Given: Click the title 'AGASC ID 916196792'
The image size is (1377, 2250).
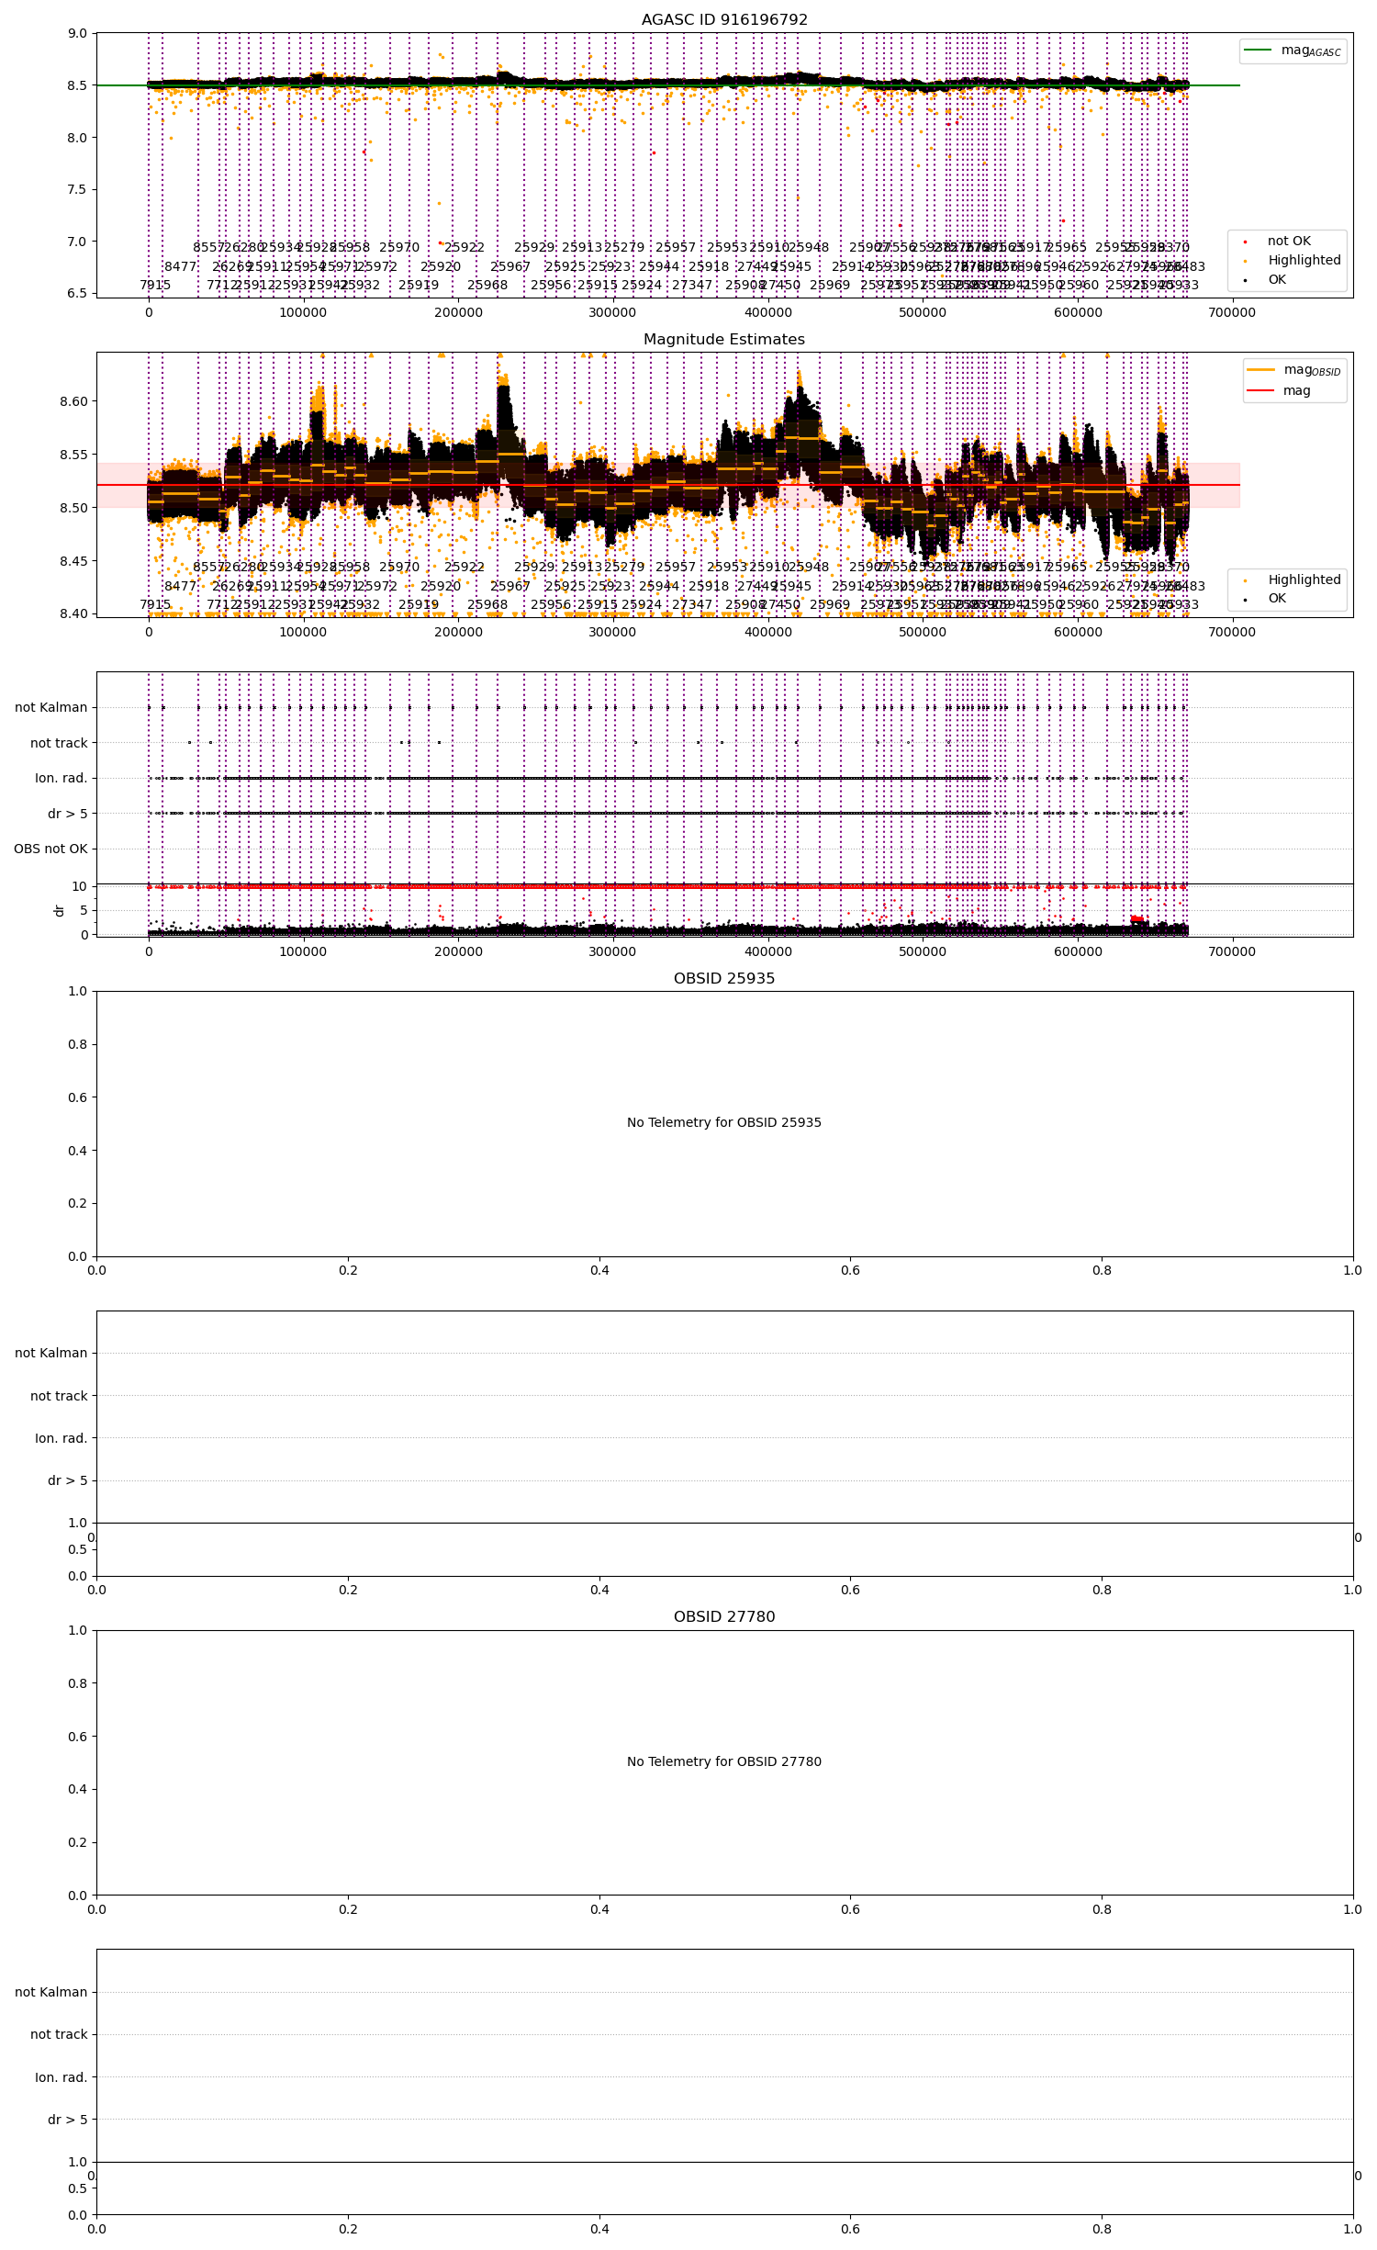Looking at the screenshot, I should point(724,19).
